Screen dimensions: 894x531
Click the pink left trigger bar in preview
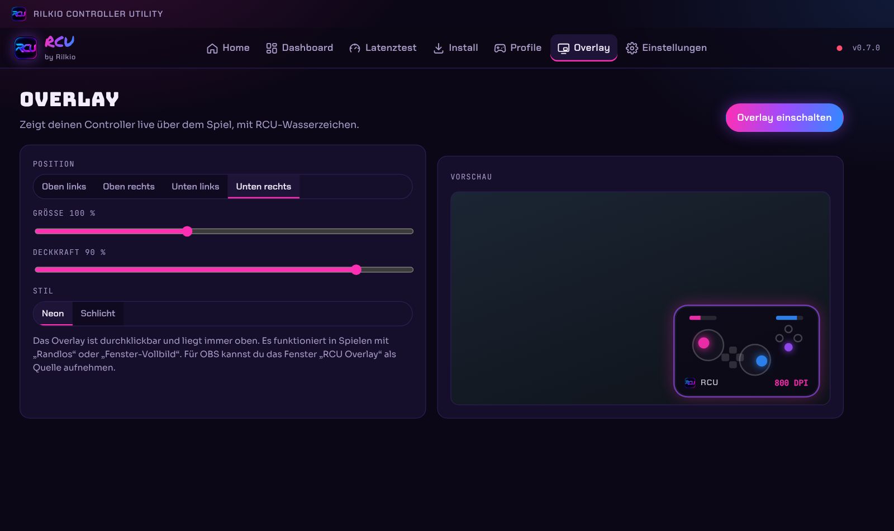[695, 317]
